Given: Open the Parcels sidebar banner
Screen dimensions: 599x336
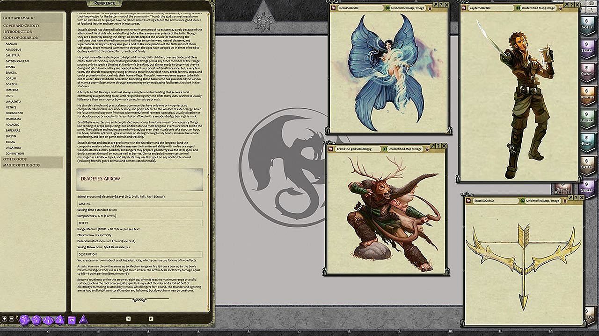Looking at the screenshot, I should click(x=587, y=119).
